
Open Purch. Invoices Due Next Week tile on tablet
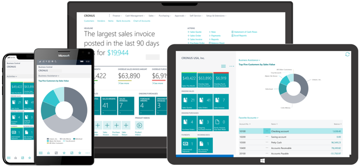coord(221,124)
